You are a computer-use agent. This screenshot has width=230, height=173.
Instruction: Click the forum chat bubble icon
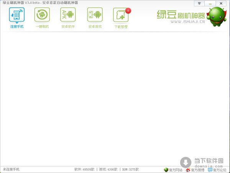210,170
